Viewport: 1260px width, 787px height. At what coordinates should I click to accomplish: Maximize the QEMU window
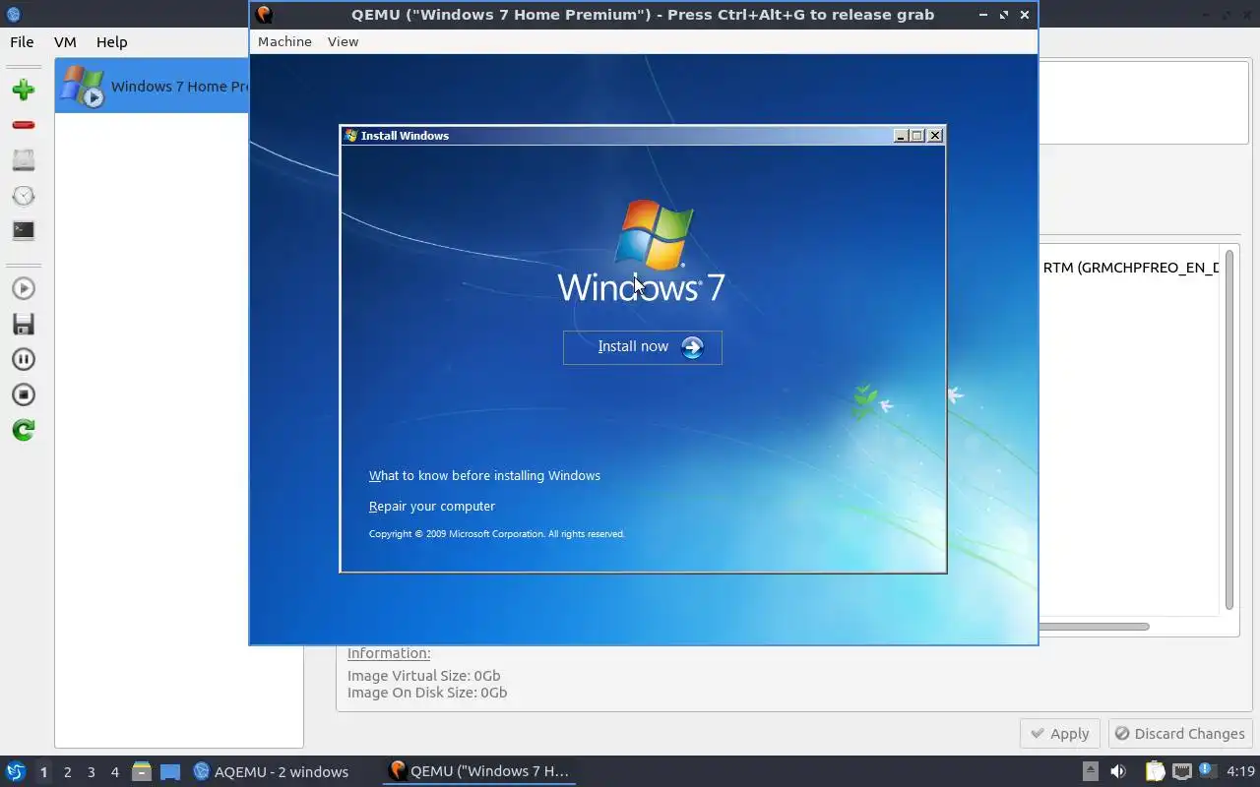pos(1004,15)
